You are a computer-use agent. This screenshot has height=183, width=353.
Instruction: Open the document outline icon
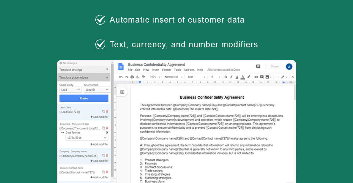(122, 92)
